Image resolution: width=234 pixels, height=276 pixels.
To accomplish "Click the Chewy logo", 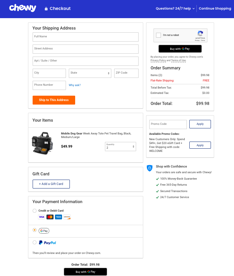I will (x=23, y=8).
